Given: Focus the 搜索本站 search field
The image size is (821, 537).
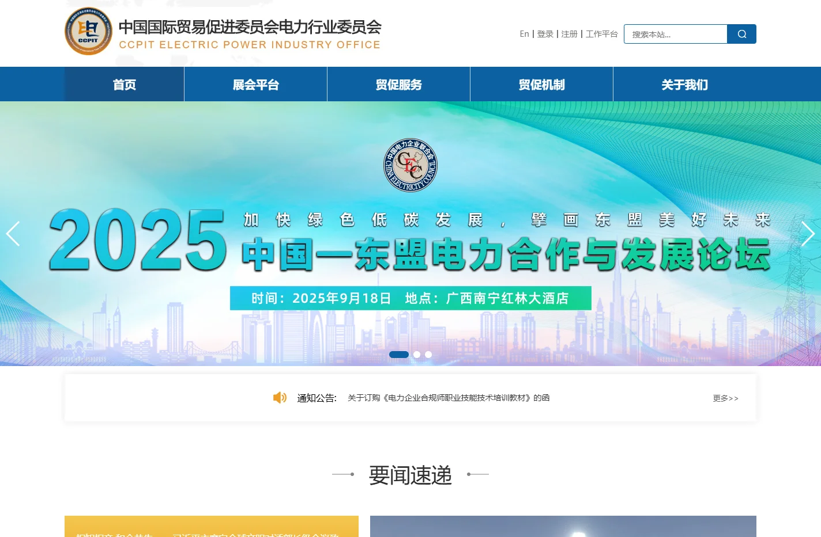Looking at the screenshot, I should [x=676, y=34].
